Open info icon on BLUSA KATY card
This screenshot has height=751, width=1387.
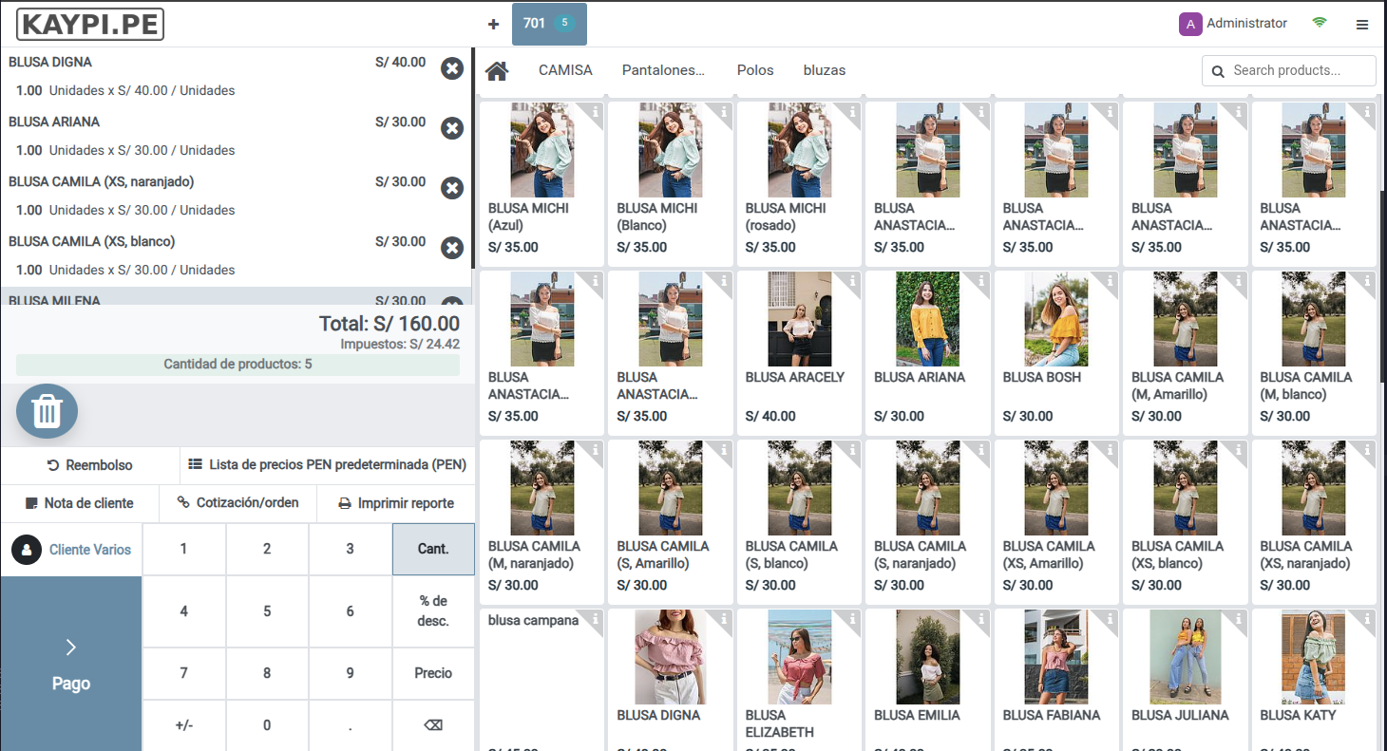(x=1368, y=618)
